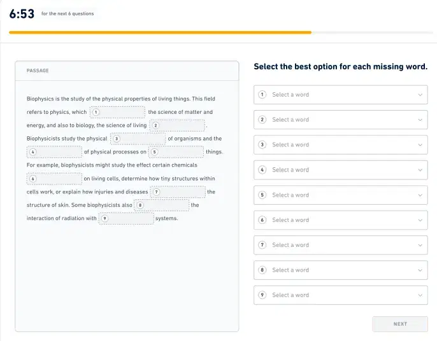Open the dropdown for missing word 8
This screenshot has height=341, width=437.
[x=340, y=270]
